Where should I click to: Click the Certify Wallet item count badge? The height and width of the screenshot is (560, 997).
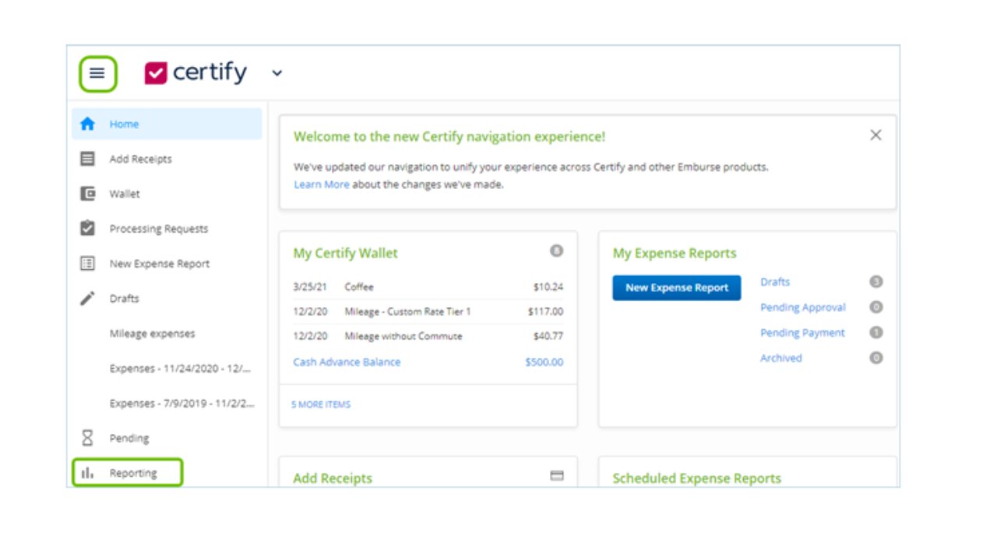coord(556,251)
